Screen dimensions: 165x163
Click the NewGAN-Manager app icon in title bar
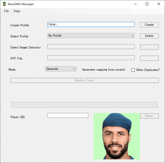pos(4,4)
